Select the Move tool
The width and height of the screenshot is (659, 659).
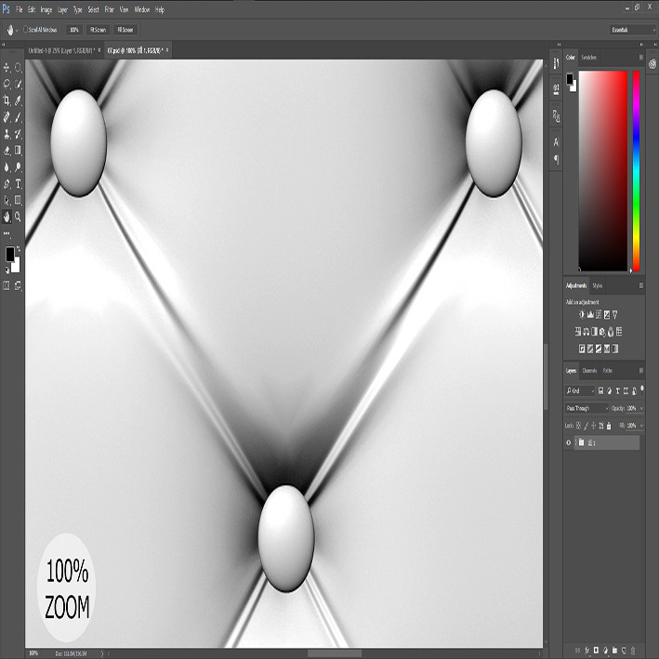(x=7, y=67)
